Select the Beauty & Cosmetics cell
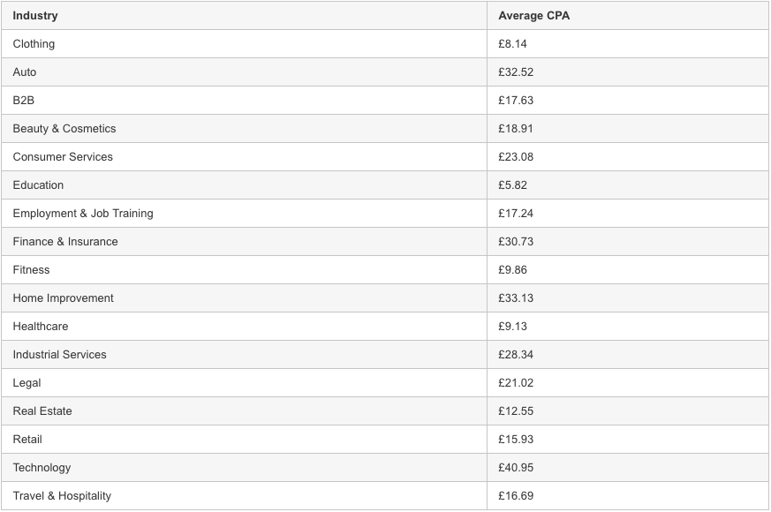 [64, 129]
